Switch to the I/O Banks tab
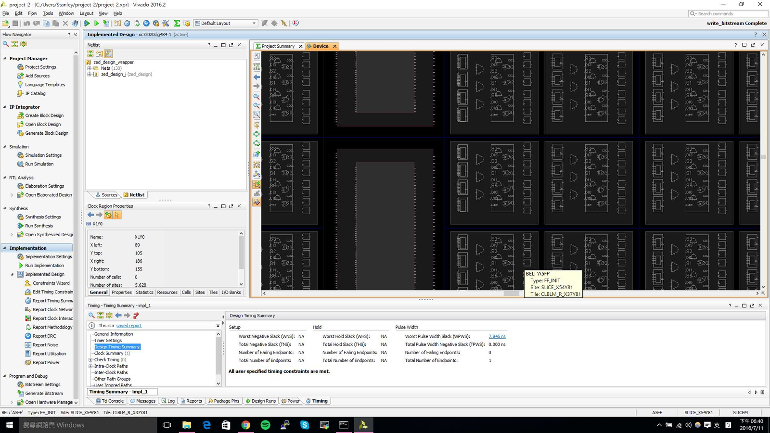This screenshot has height=433, width=770. pos(231,293)
